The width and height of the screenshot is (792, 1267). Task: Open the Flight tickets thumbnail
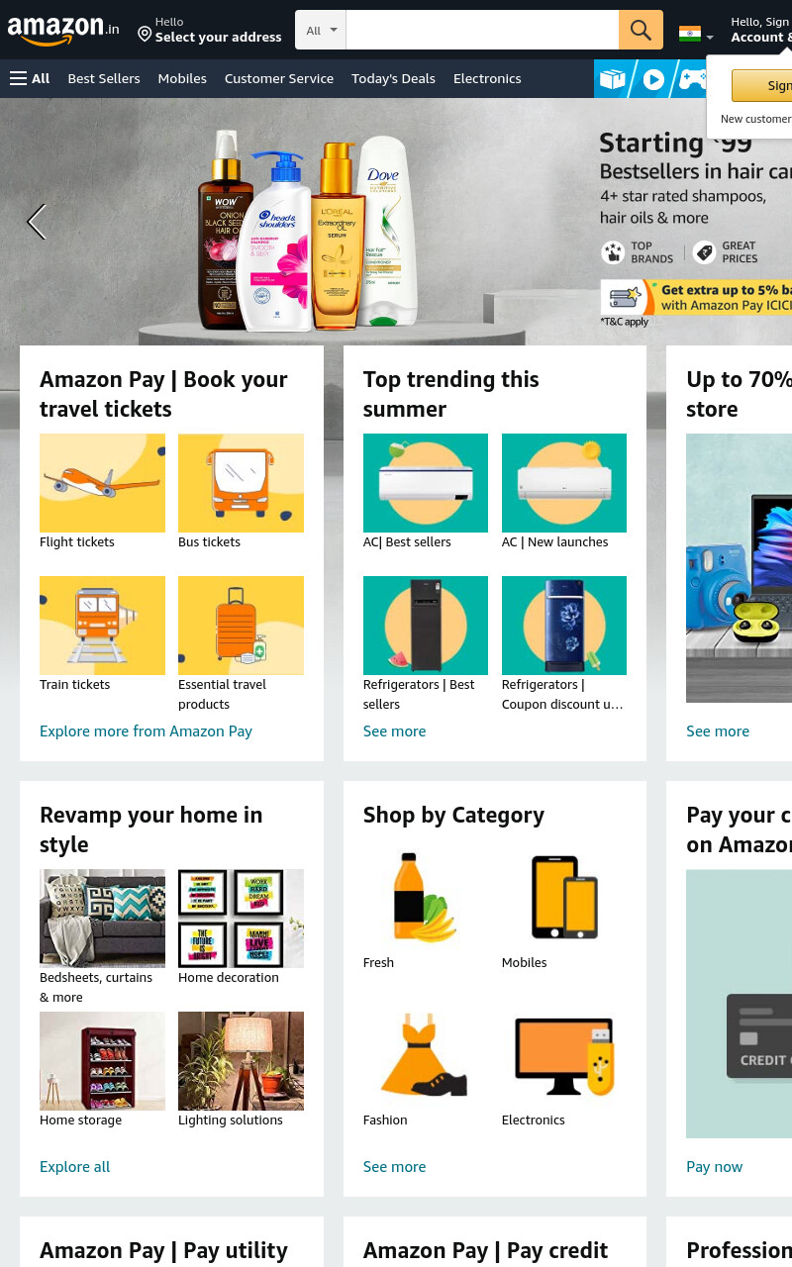tap(102, 483)
